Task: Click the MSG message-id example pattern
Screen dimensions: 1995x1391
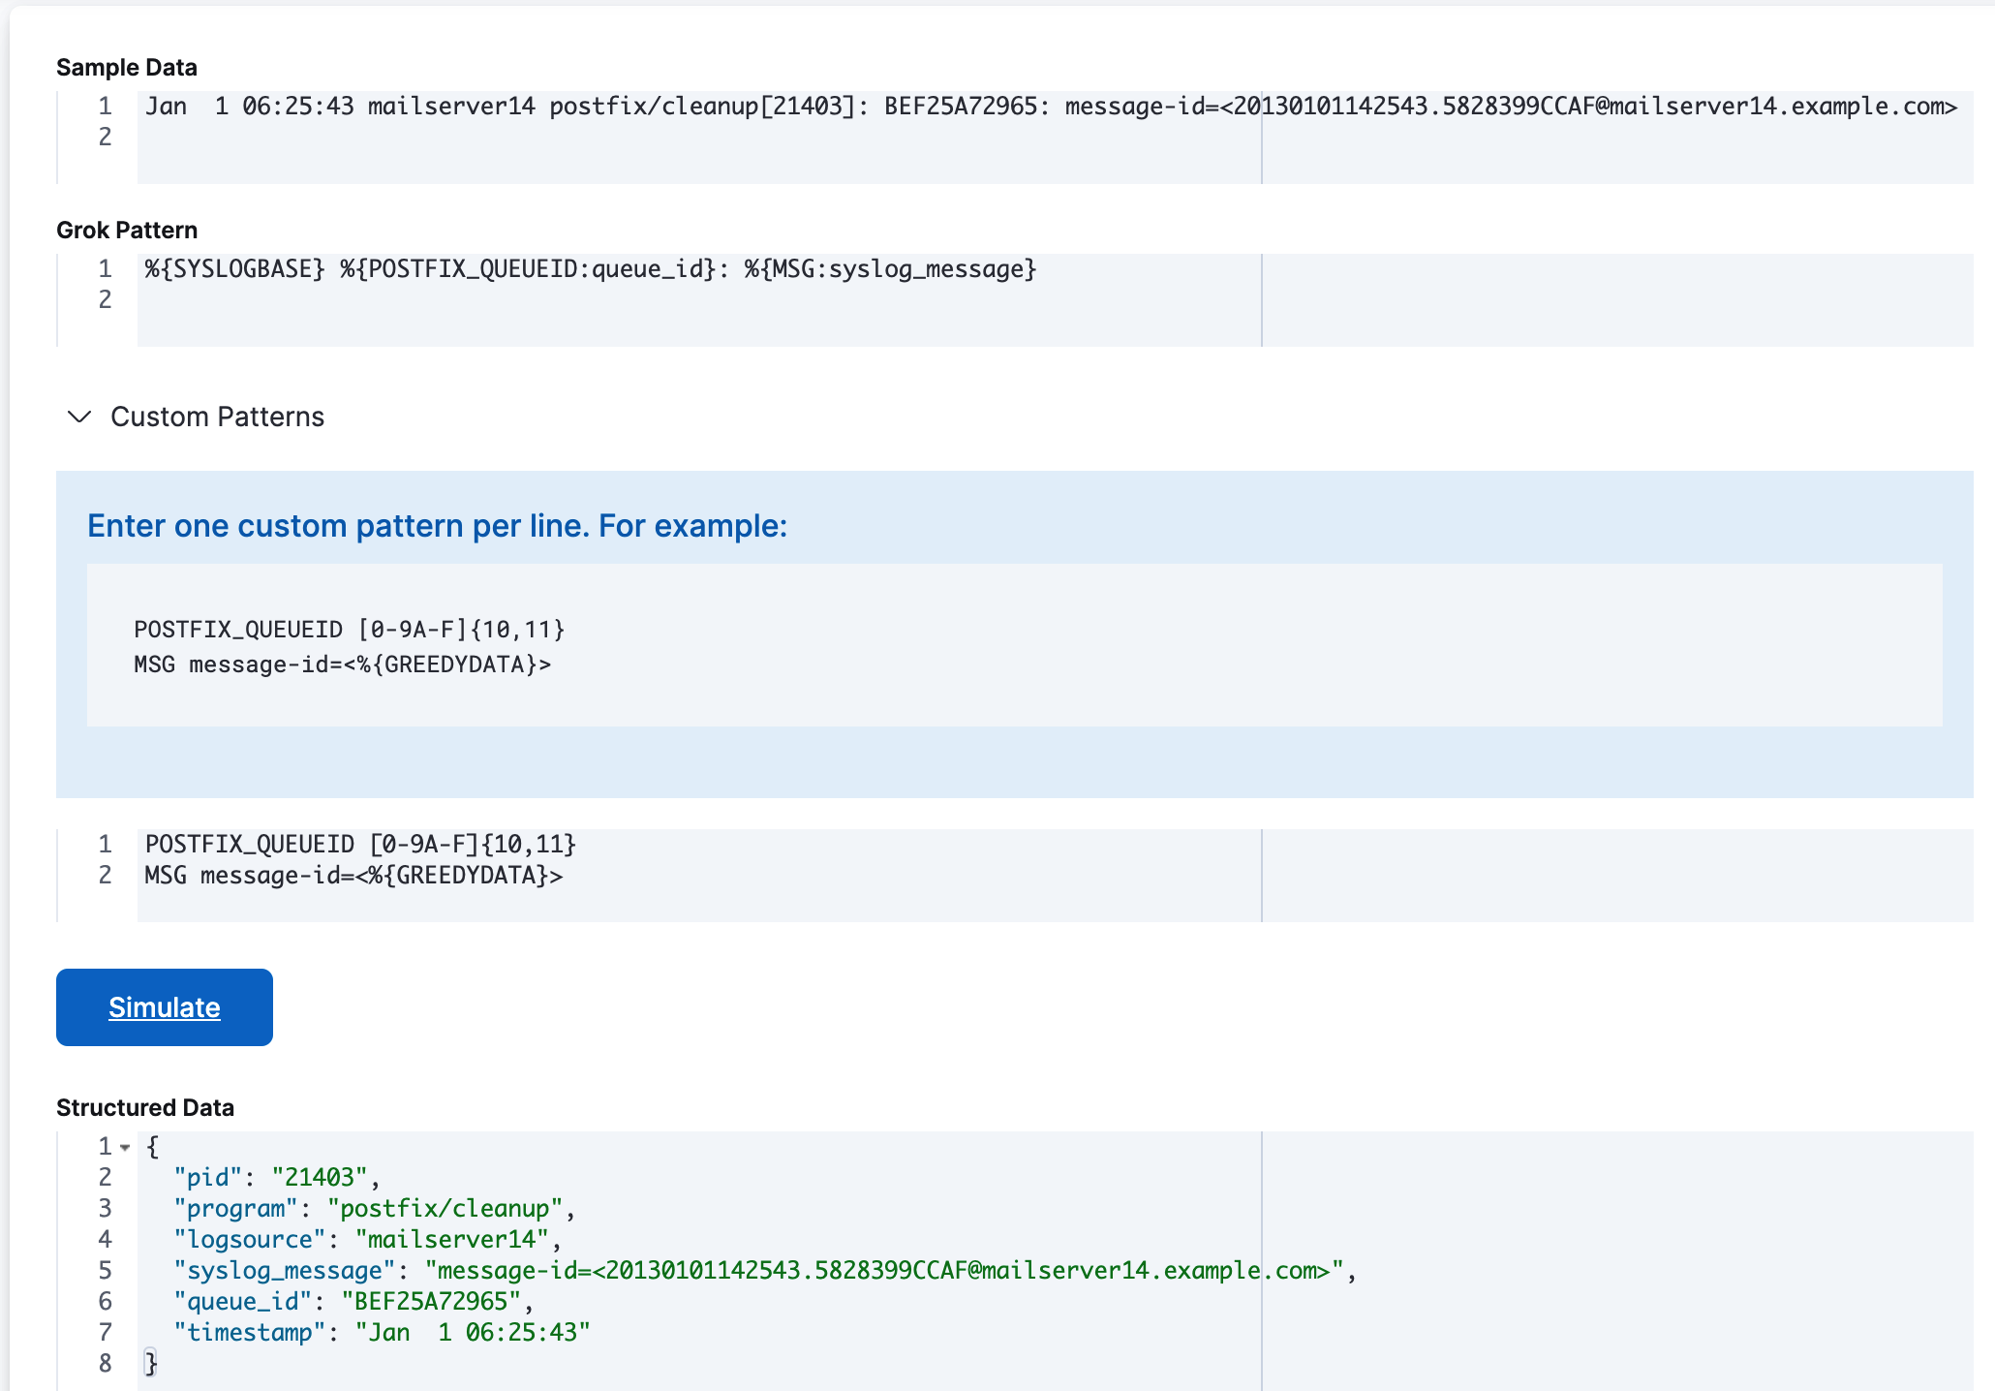Action: [x=343, y=665]
